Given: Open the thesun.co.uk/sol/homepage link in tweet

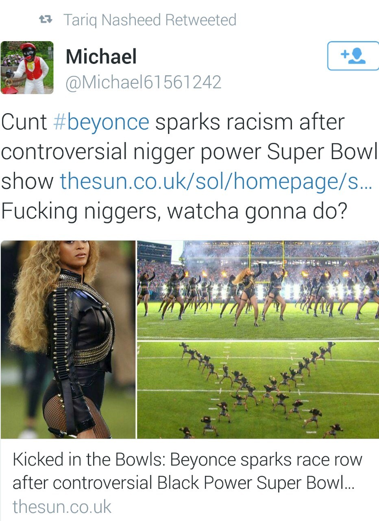Looking at the screenshot, I should coord(216,181).
